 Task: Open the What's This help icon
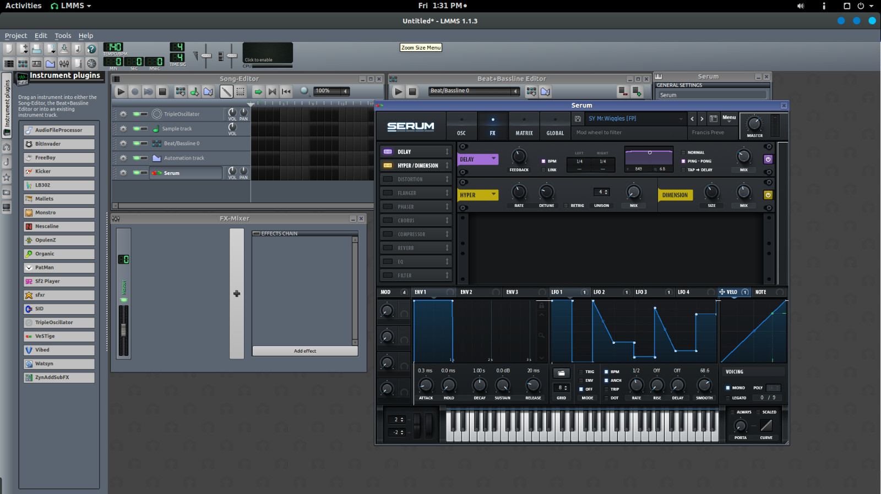(x=91, y=49)
